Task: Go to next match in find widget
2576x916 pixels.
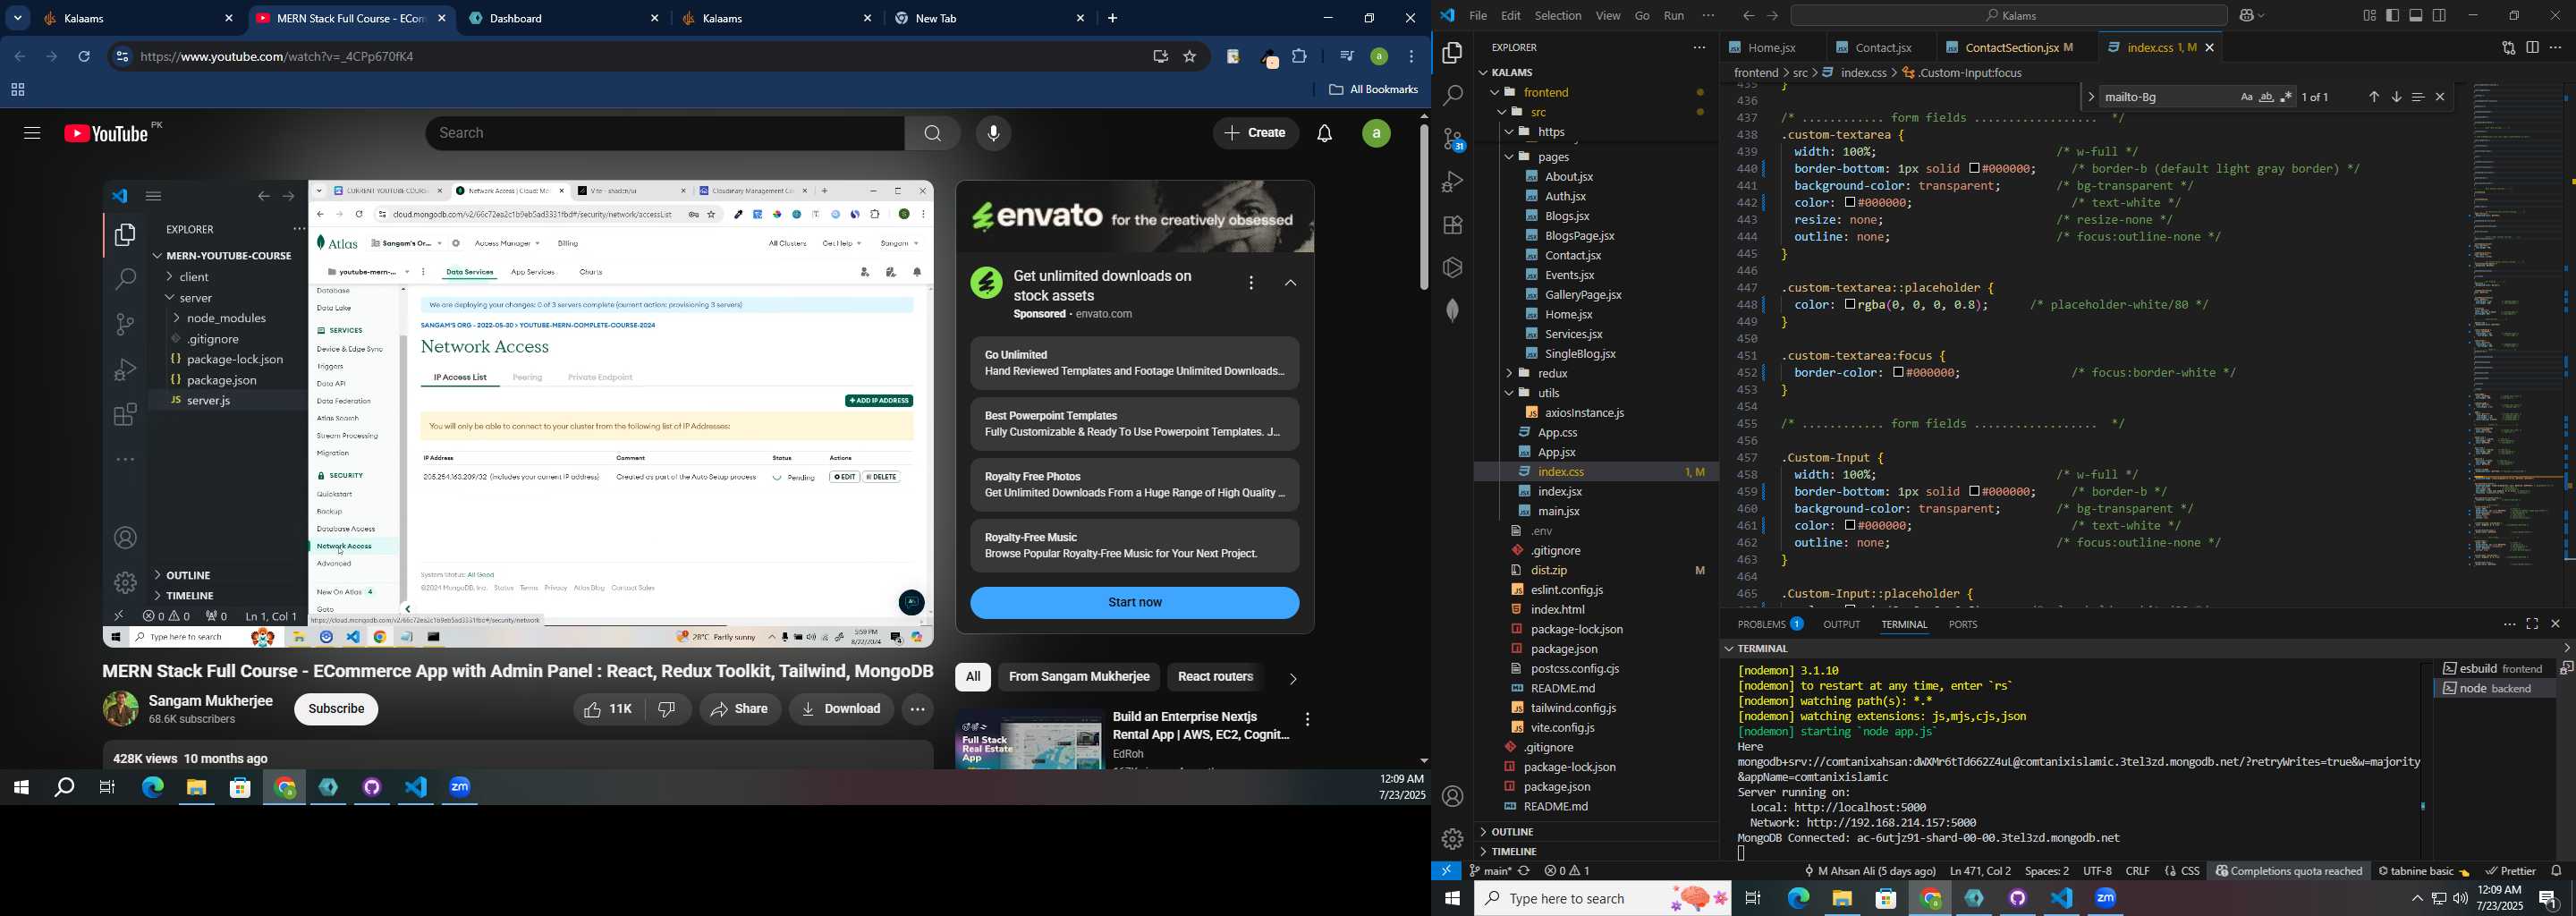Action: 2397,97
